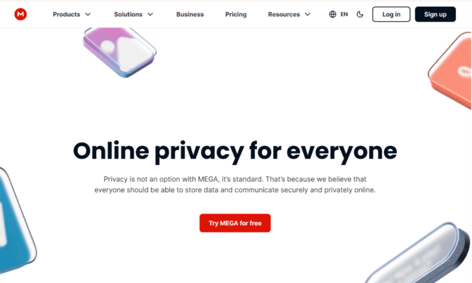Expand the Solutions chevron arrow
472x283 pixels.
(150, 14)
